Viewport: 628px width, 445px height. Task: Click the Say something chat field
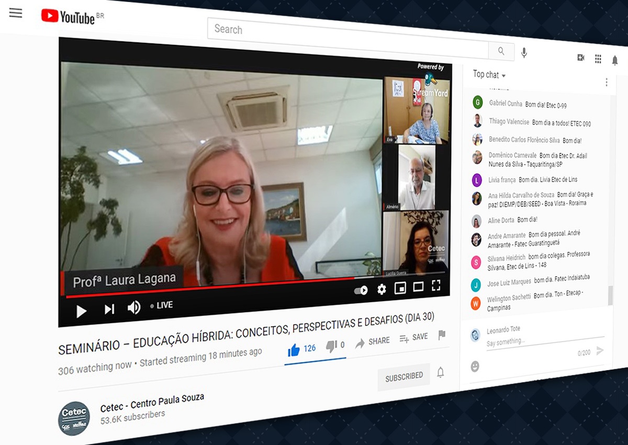pyautogui.click(x=539, y=341)
